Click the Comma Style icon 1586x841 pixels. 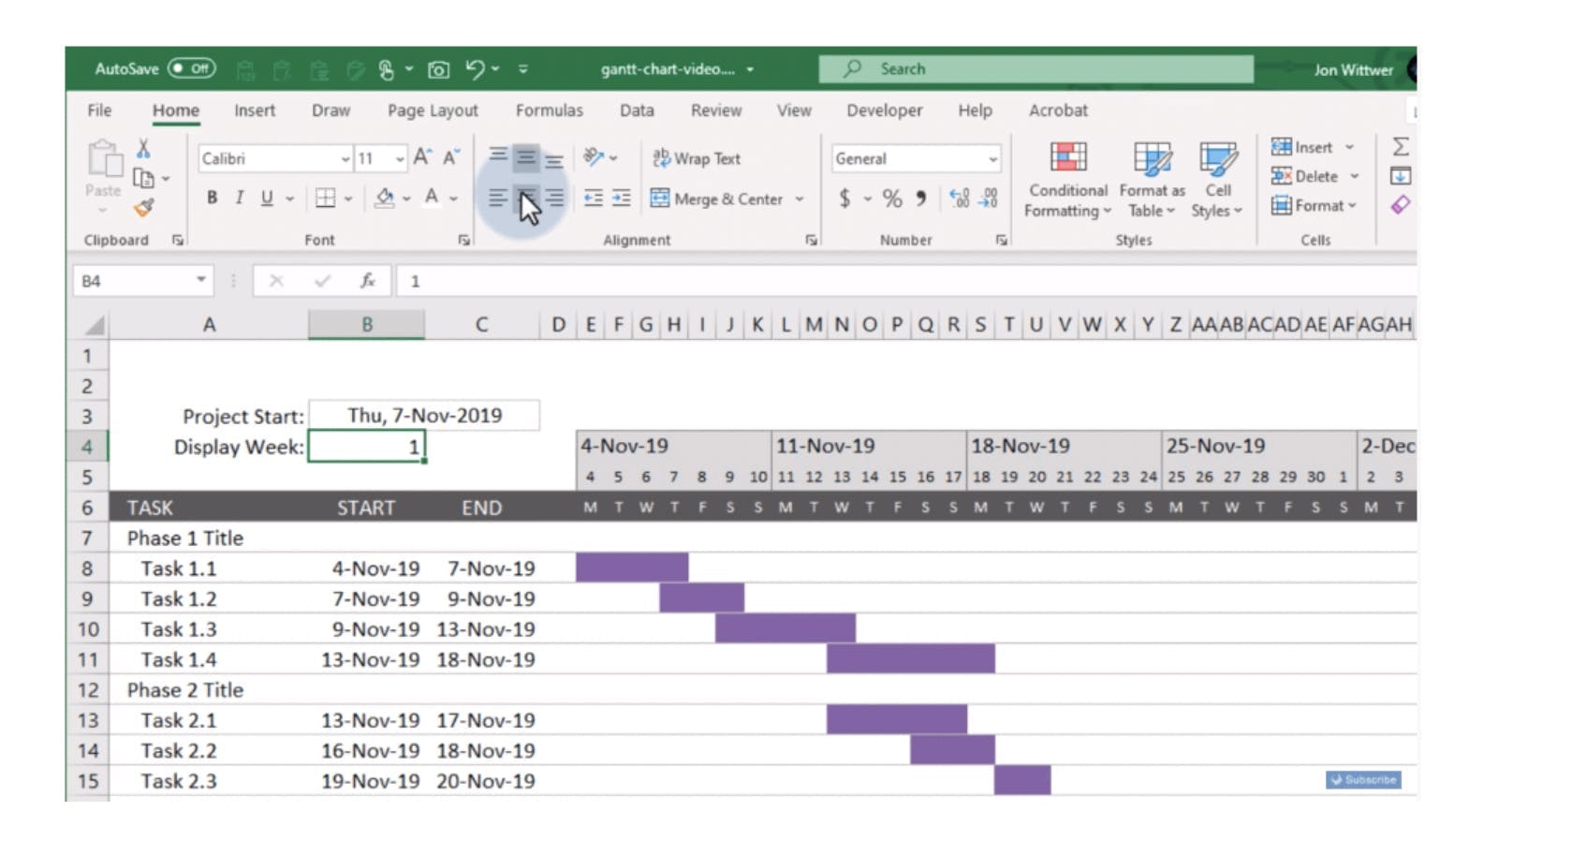click(x=921, y=199)
